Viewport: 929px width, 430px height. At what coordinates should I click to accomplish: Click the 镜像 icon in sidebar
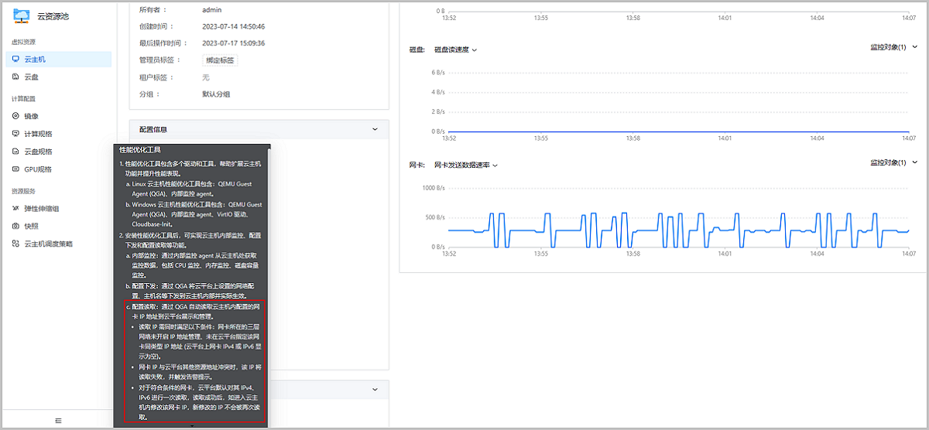point(15,116)
